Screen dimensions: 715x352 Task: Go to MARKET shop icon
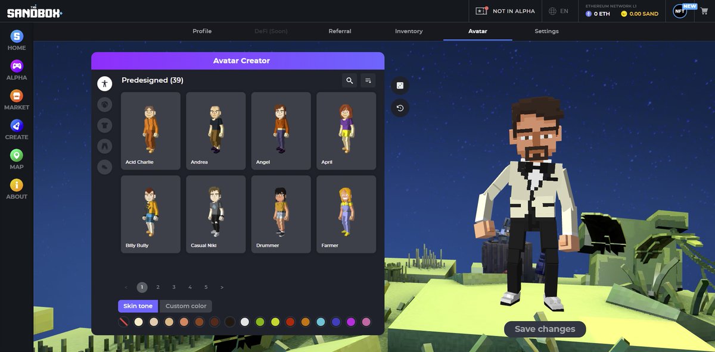click(17, 96)
